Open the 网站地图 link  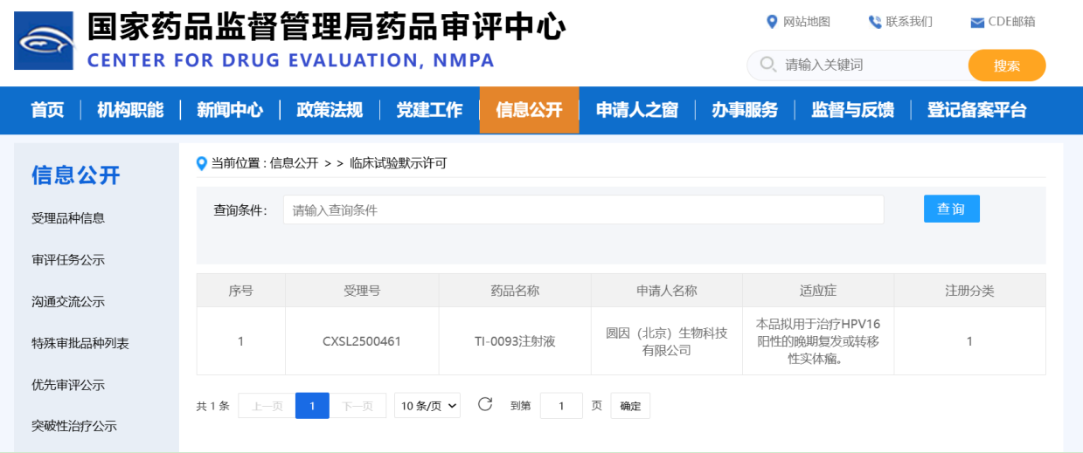point(806,22)
